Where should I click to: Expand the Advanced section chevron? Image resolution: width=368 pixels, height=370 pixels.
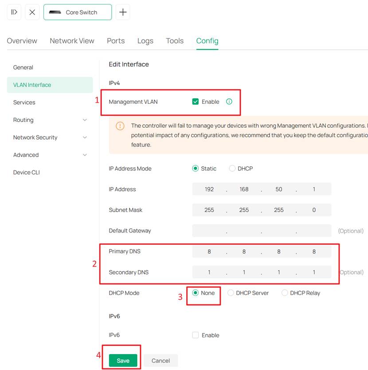tap(85, 155)
